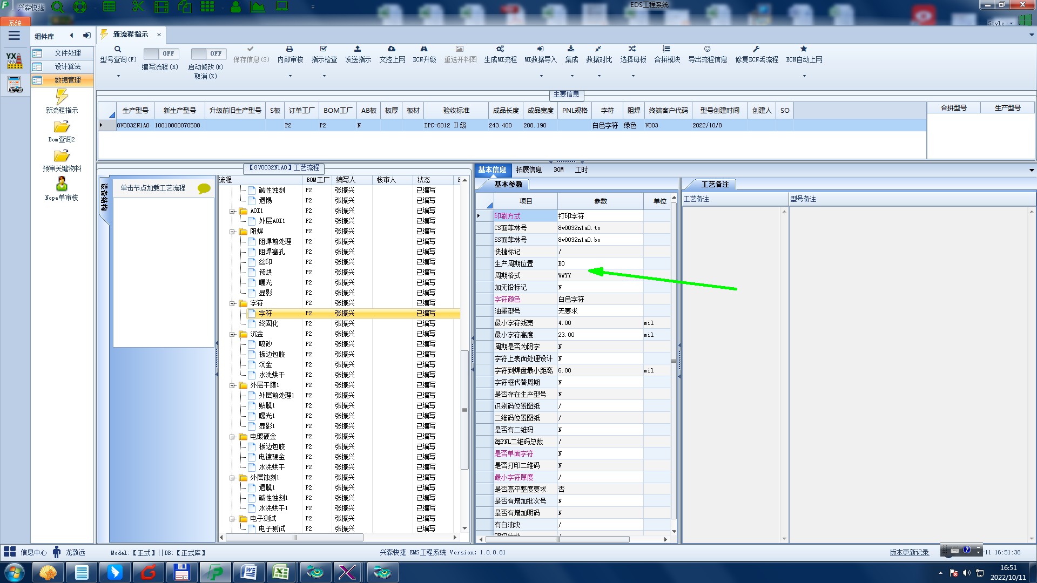The image size is (1037, 583).
Task: Open dropdown arrow under MI数据导入
Action: click(541, 76)
